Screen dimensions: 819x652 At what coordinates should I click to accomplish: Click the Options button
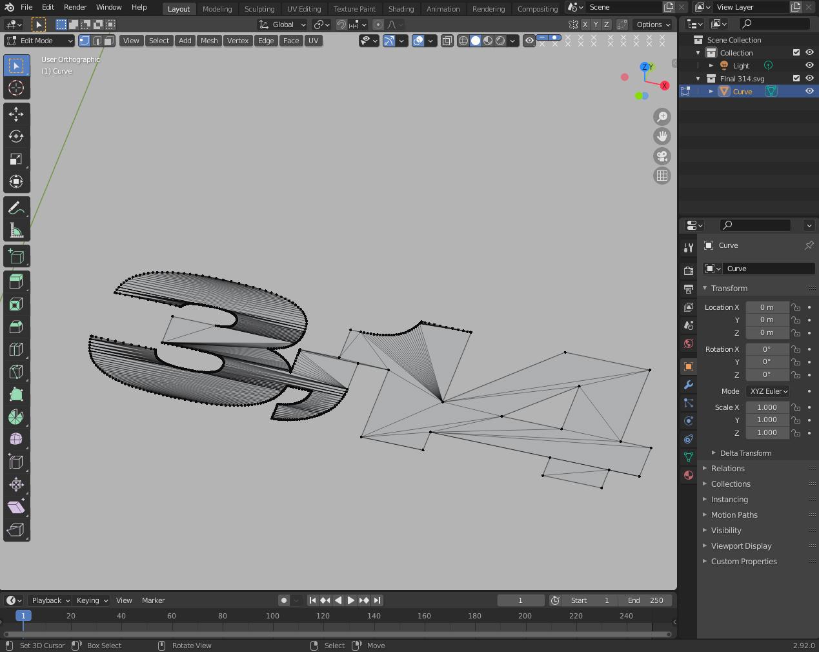tap(652, 25)
